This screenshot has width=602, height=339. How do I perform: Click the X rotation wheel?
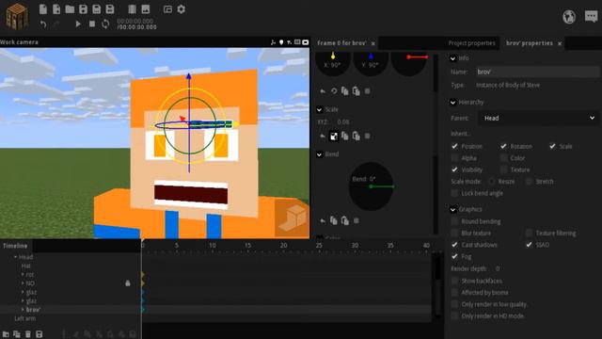[x=332, y=64]
